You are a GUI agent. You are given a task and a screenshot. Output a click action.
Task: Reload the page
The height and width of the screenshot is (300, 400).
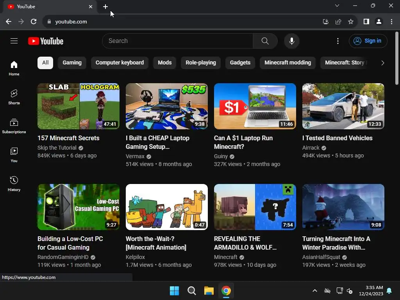(34, 22)
